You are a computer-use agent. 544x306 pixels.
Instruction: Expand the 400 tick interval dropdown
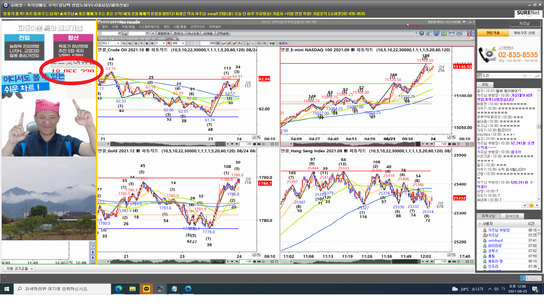(x=183, y=43)
